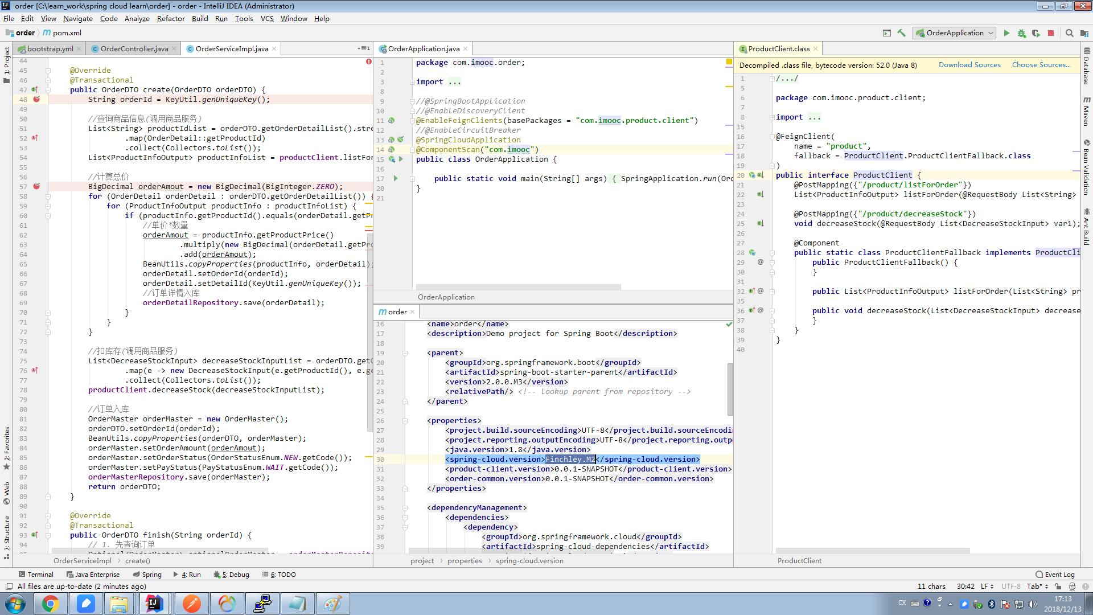This screenshot has height=615, width=1093.
Task: Collapse the properties tag in pom.xml editor
Action: pos(405,421)
